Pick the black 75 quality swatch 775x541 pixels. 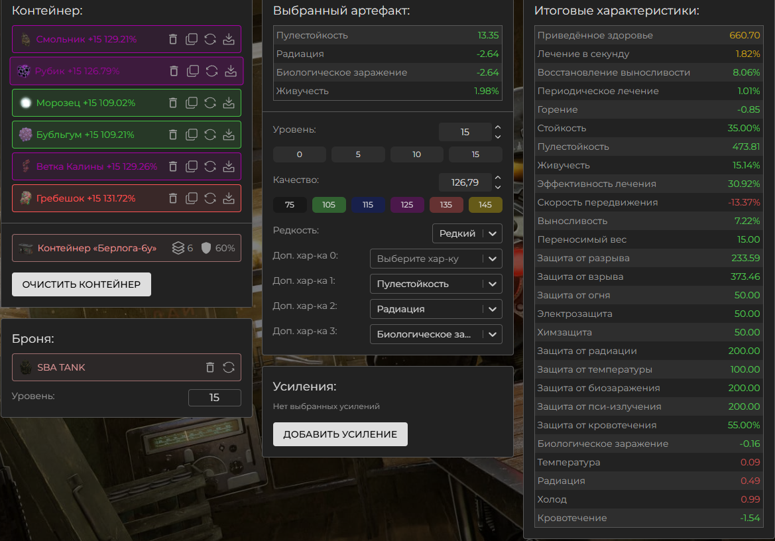290,205
